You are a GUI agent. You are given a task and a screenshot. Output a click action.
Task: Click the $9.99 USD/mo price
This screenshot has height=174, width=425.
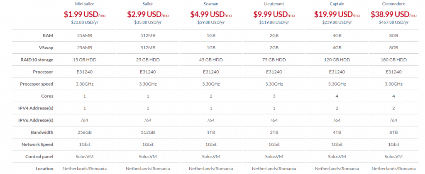pos(274,14)
